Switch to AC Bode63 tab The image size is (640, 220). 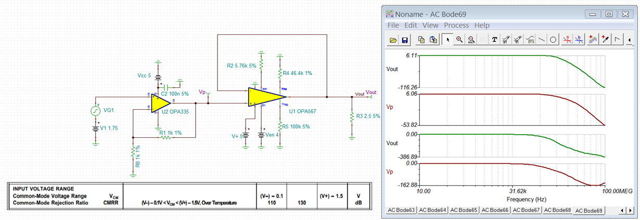point(401,210)
